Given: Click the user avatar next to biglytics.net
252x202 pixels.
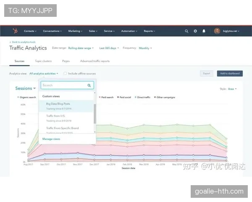Looking at the screenshot, I should coord(217,31).
